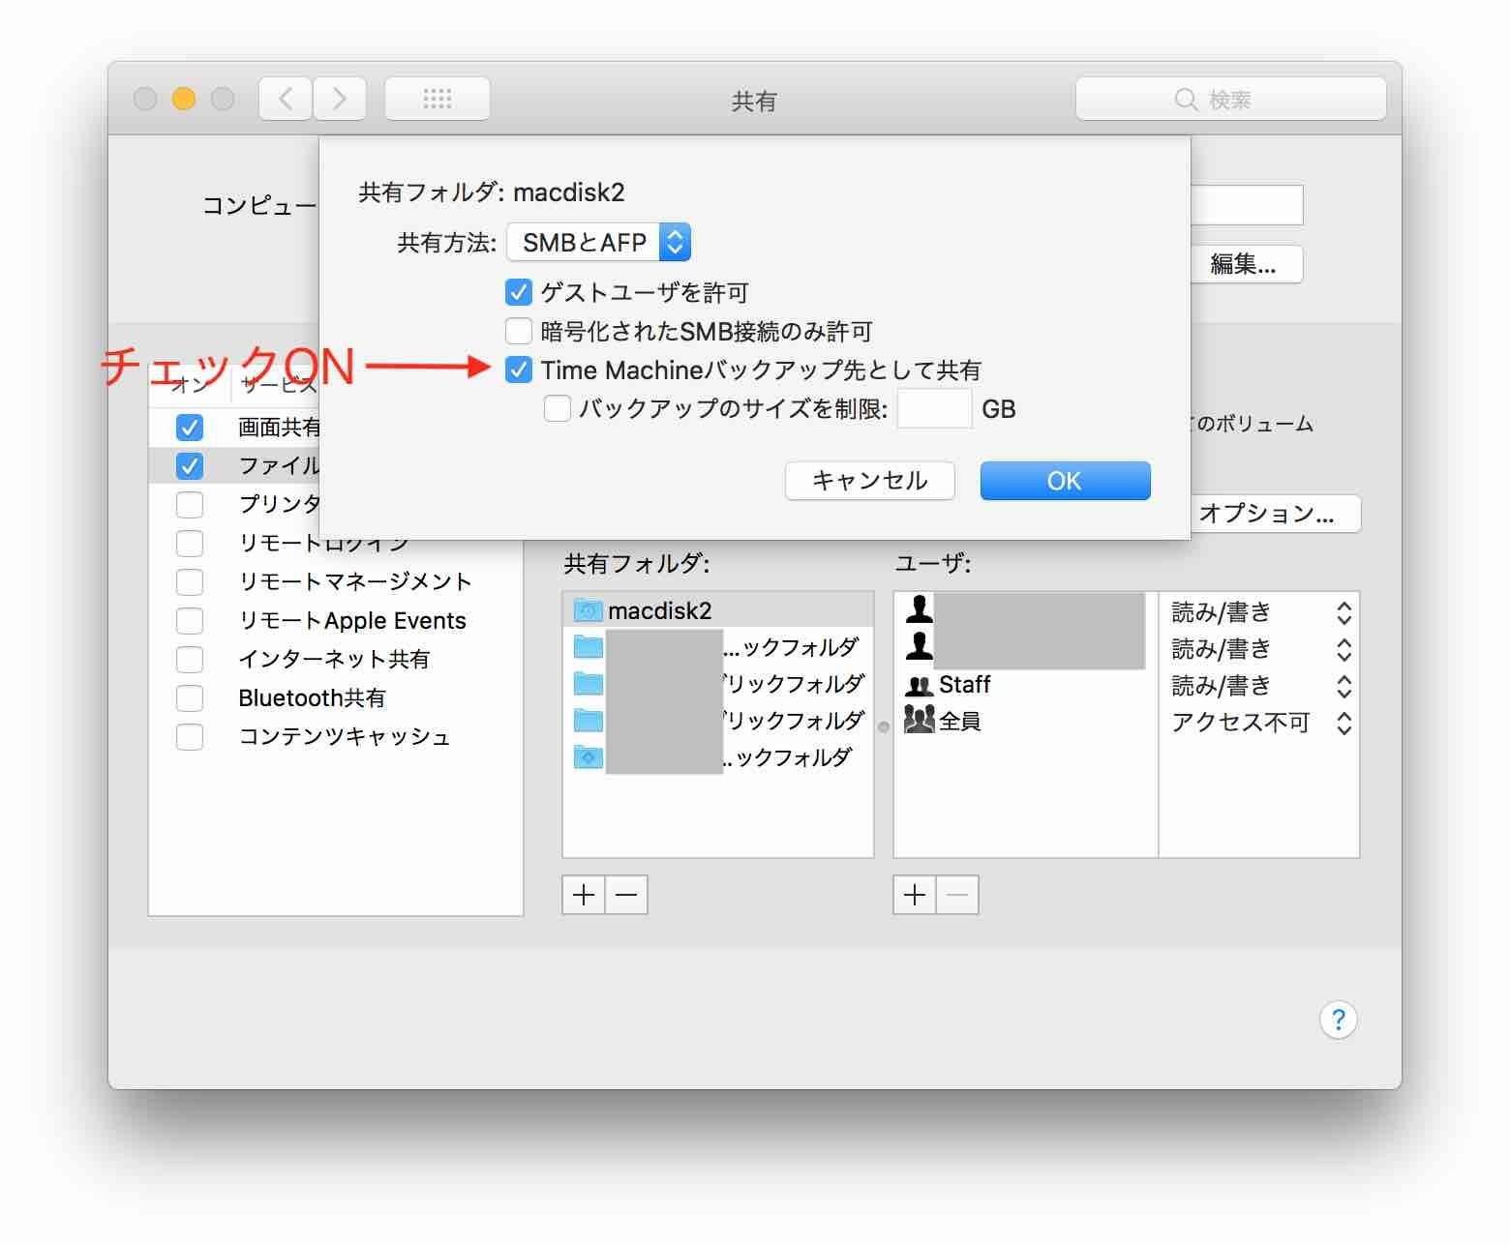Toggle ファイル共有 service checkbox

(x=190, y=465)
